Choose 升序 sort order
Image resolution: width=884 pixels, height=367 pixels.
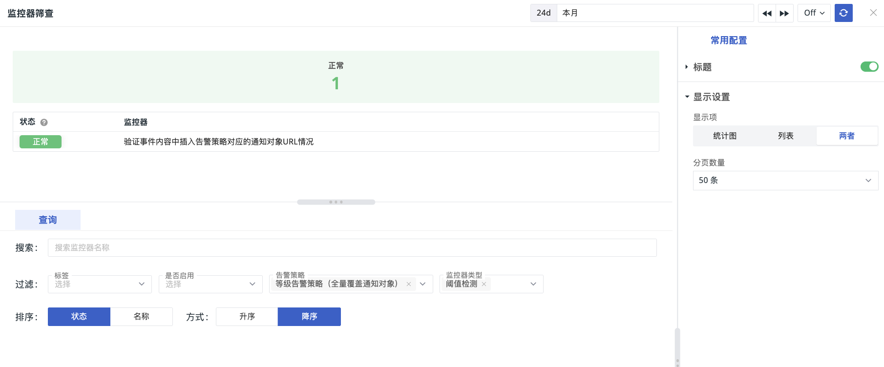[247, 317]
